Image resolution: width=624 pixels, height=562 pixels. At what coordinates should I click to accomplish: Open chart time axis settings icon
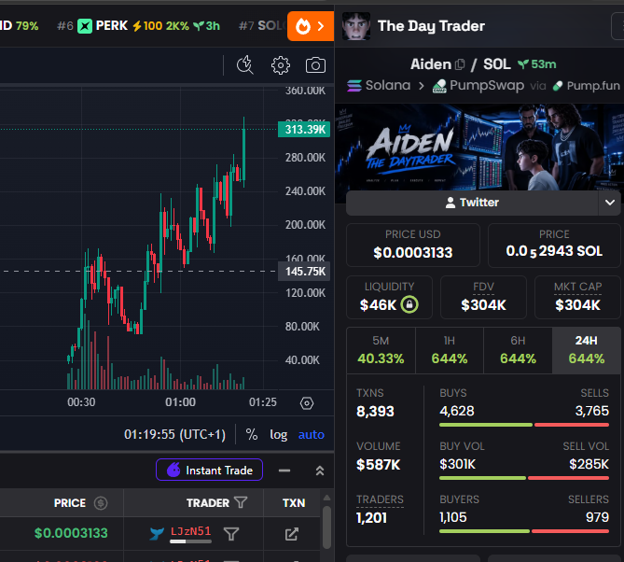(x=307, y=403)
